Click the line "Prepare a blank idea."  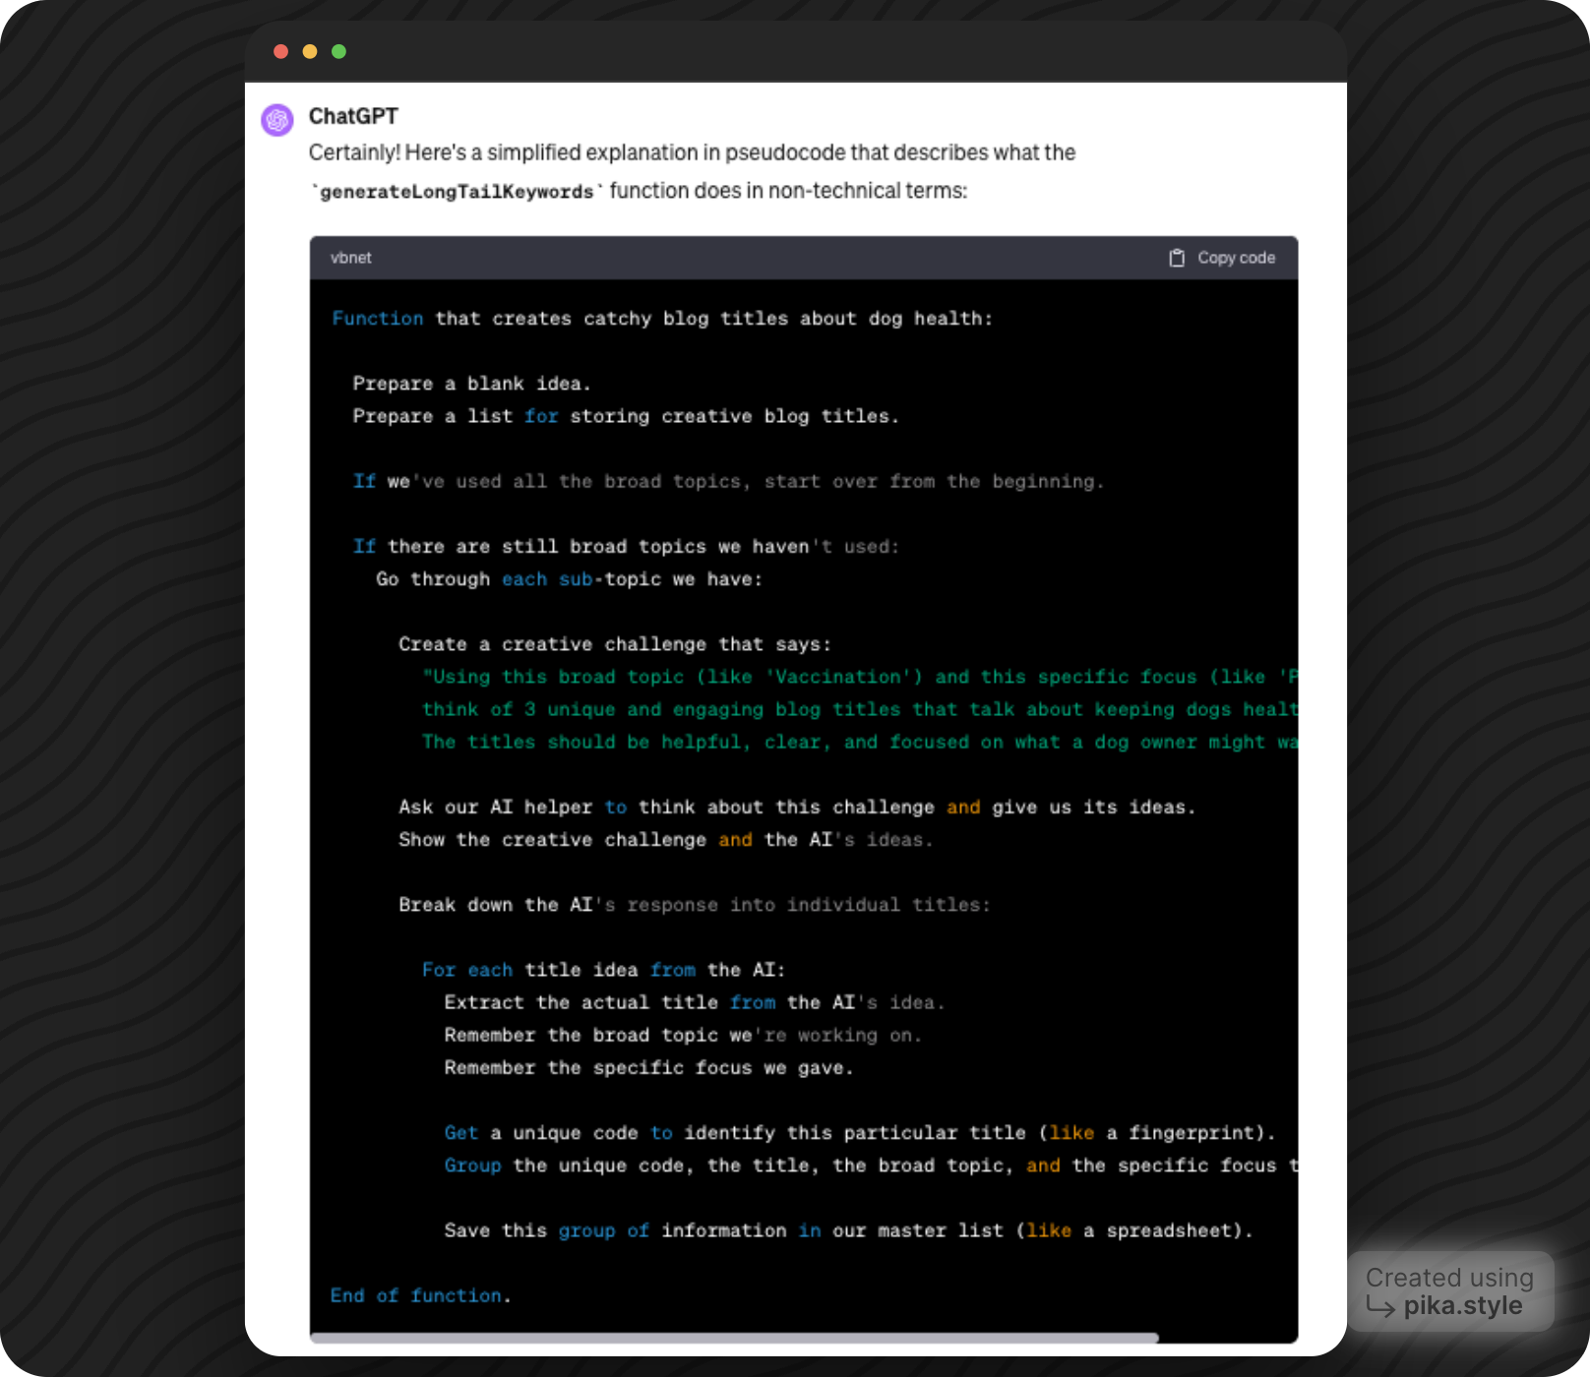coord(472,384)
